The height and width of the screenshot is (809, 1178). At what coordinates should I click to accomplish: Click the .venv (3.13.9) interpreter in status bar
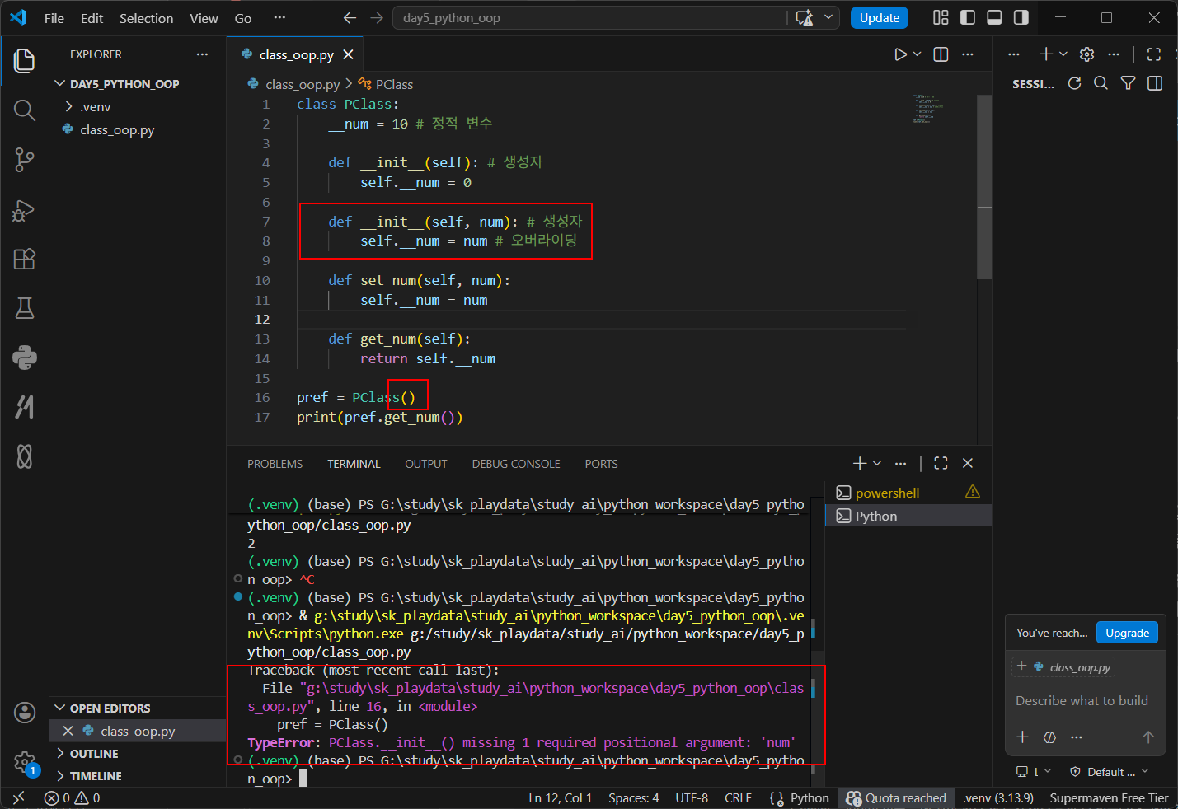(998, 798)
